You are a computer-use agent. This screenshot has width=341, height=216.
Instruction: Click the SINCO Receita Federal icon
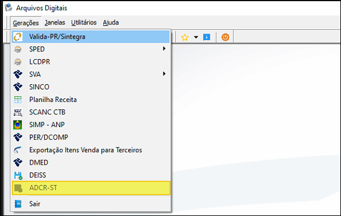tap(18, 87)
